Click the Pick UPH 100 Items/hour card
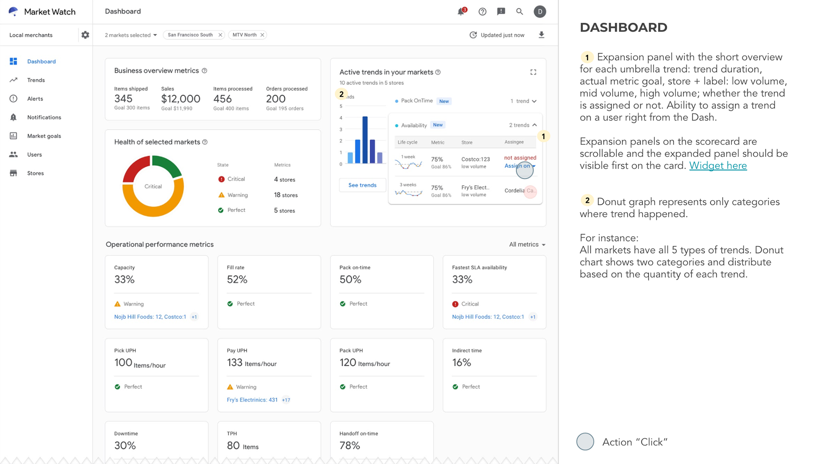The width and height of the screenshot is (826, 464). 157,375
